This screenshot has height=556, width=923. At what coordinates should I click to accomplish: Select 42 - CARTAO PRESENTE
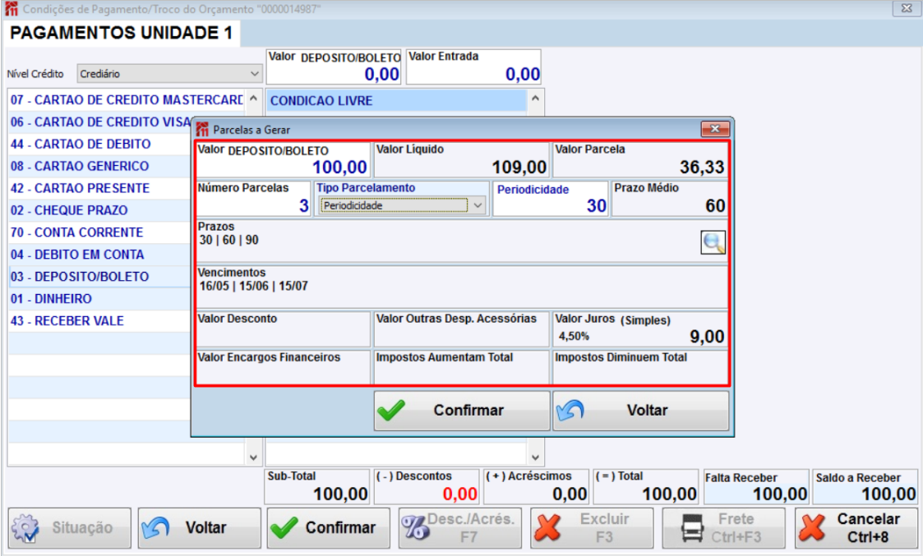click(x=100, y=188)
